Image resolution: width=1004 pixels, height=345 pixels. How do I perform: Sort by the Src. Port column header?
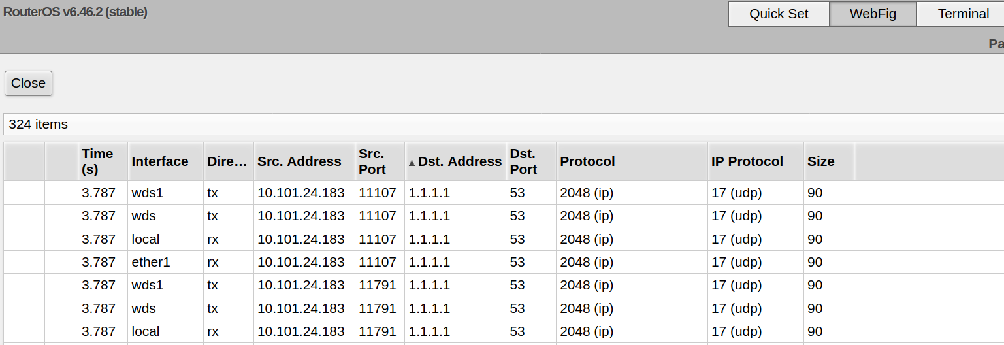[372, 161]
